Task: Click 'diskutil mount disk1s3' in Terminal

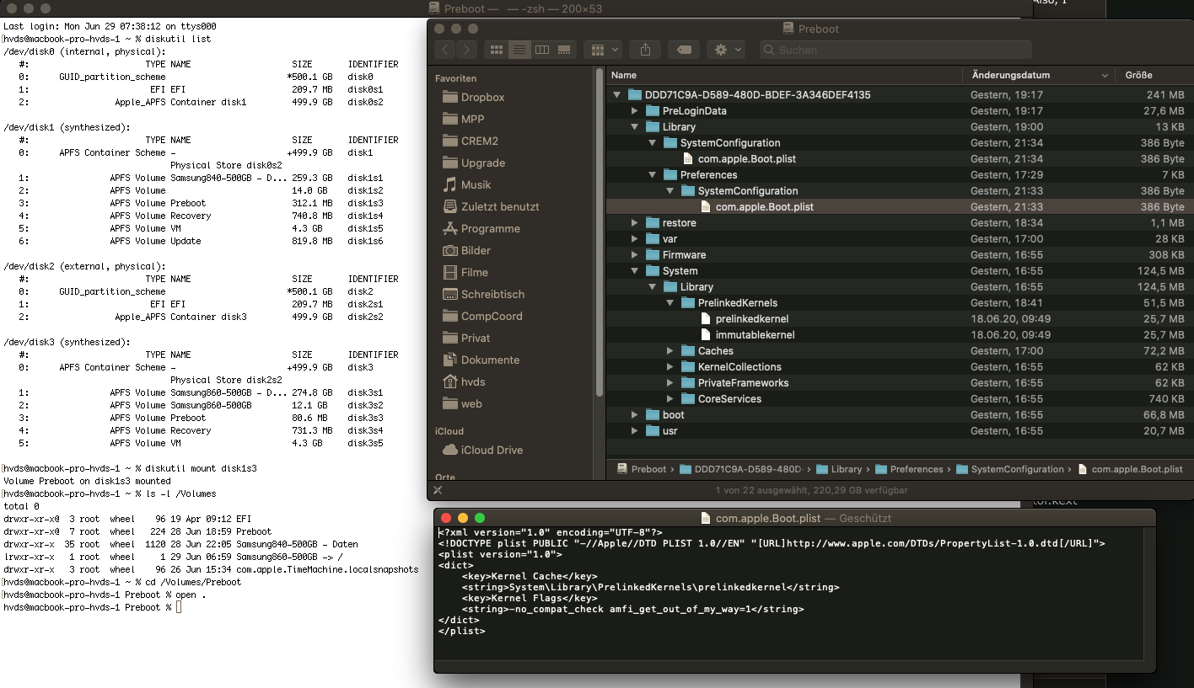Action: (x=201, y=468)
